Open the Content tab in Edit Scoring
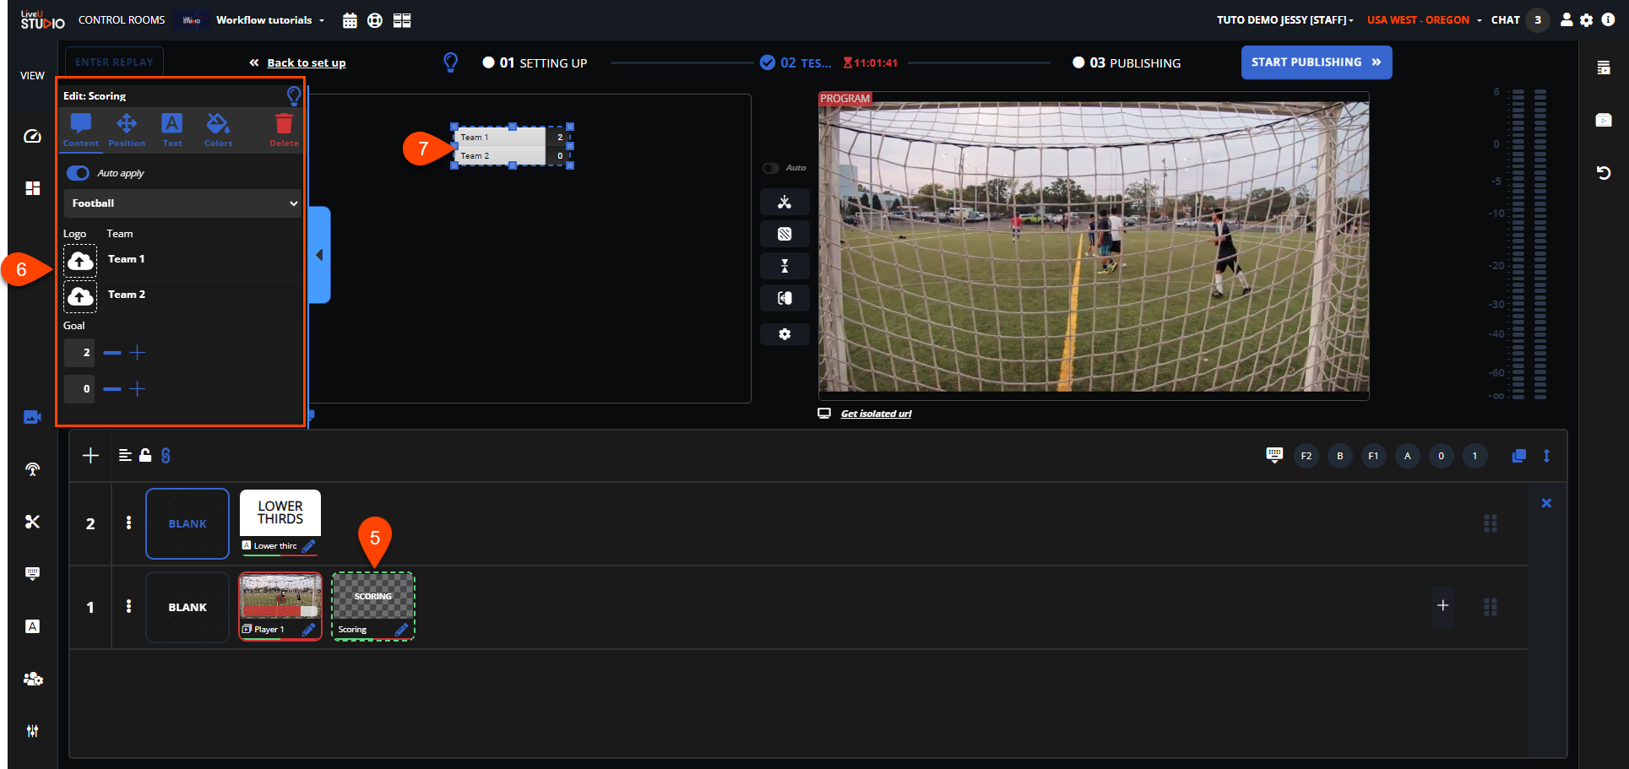Screen dimensions: 1629x769 point(81,130)
